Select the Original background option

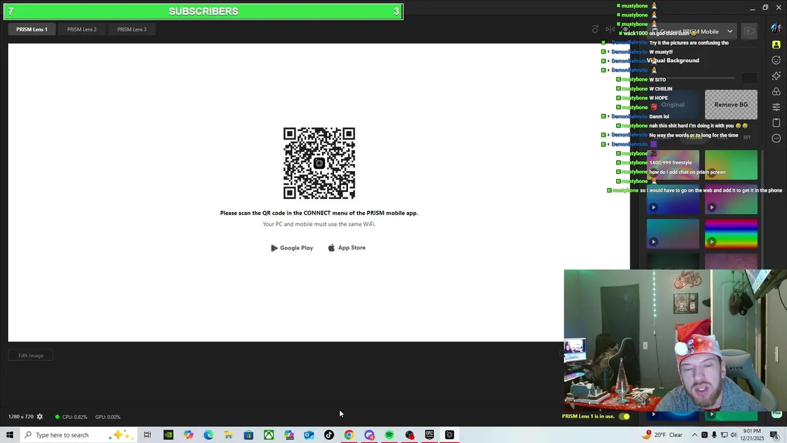coord(673,105)
